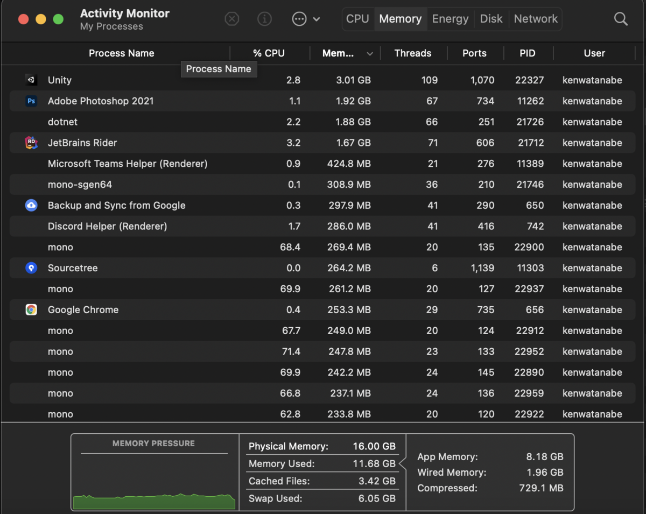This screenshot has height=514, width=646.
Task: Click the User column header
Action: (594, 53)
